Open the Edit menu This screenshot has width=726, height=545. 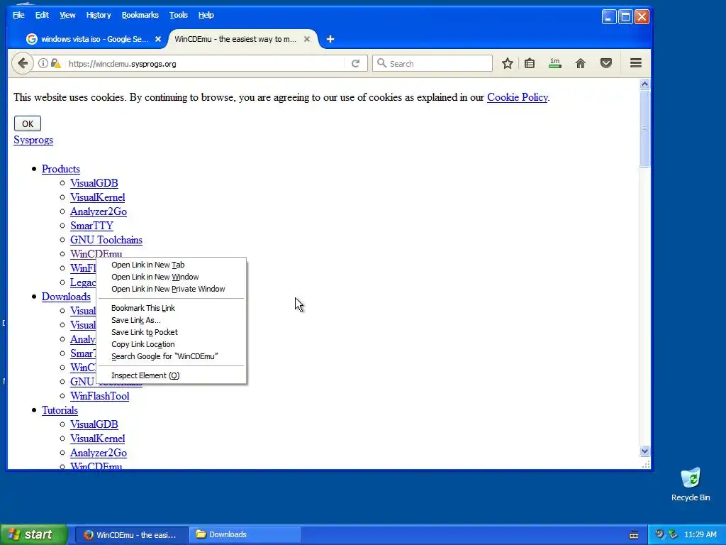[42, 16]
